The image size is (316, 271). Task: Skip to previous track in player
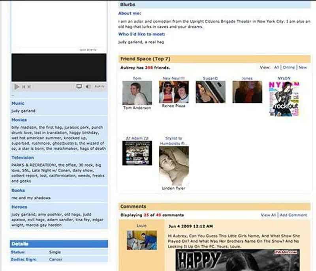pos(24,87)
